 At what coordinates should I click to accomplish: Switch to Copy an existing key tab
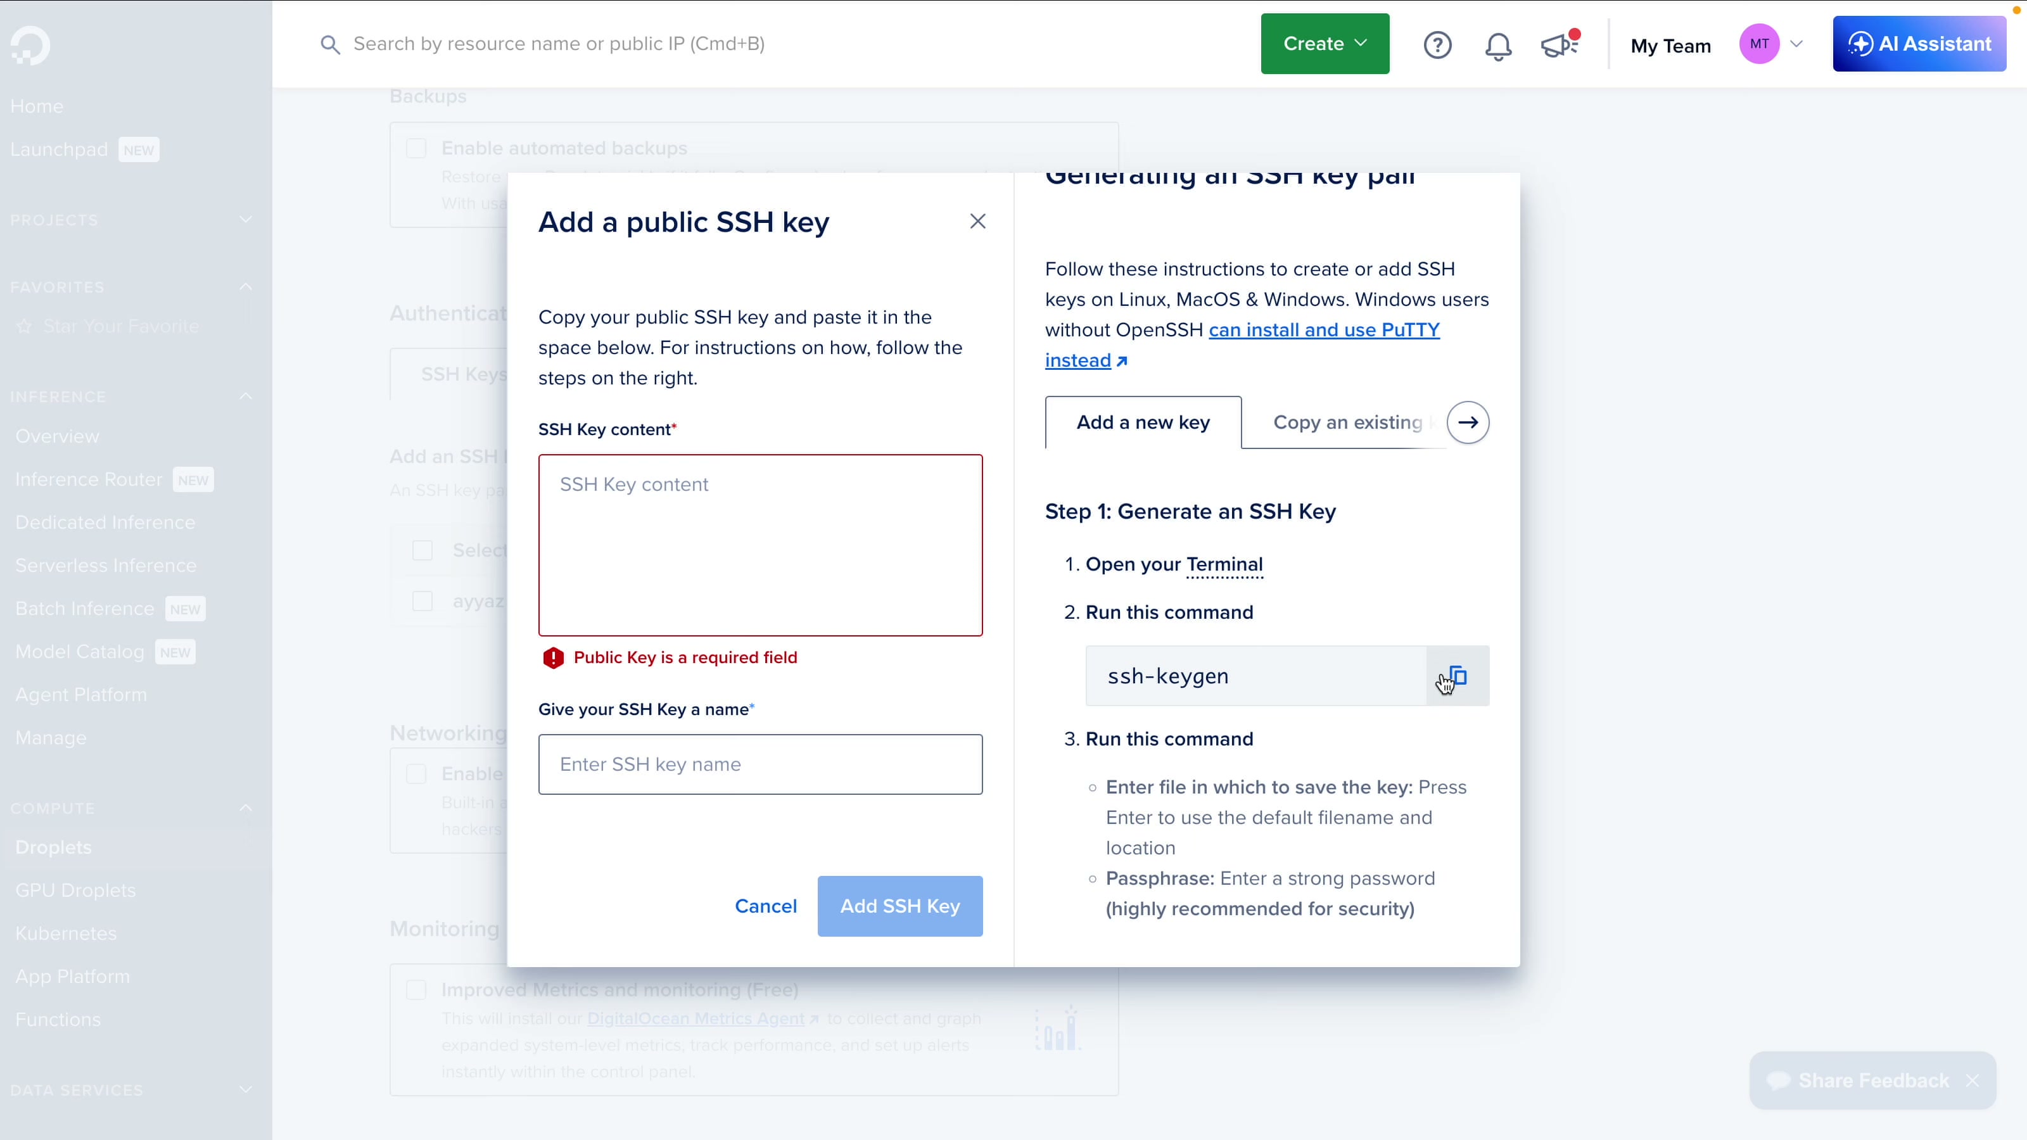point(1347,422)
